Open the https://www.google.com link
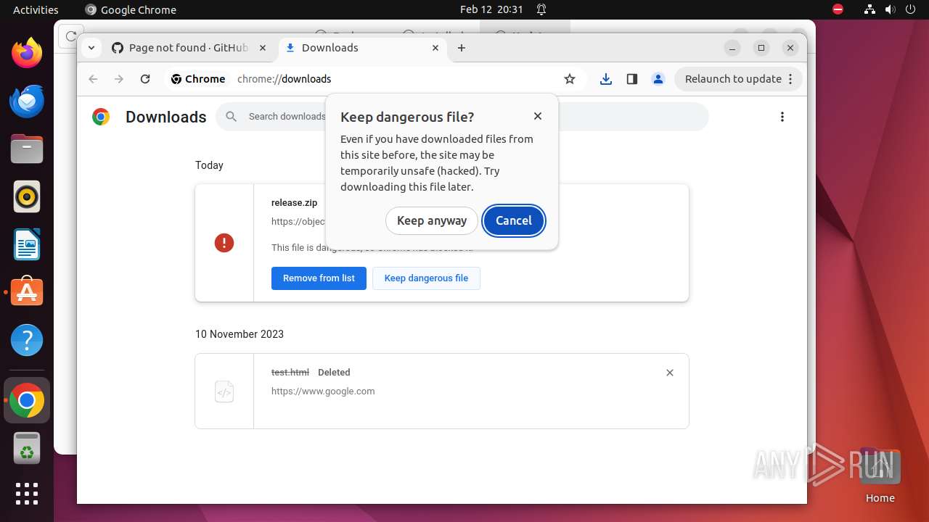 [323, 391]
